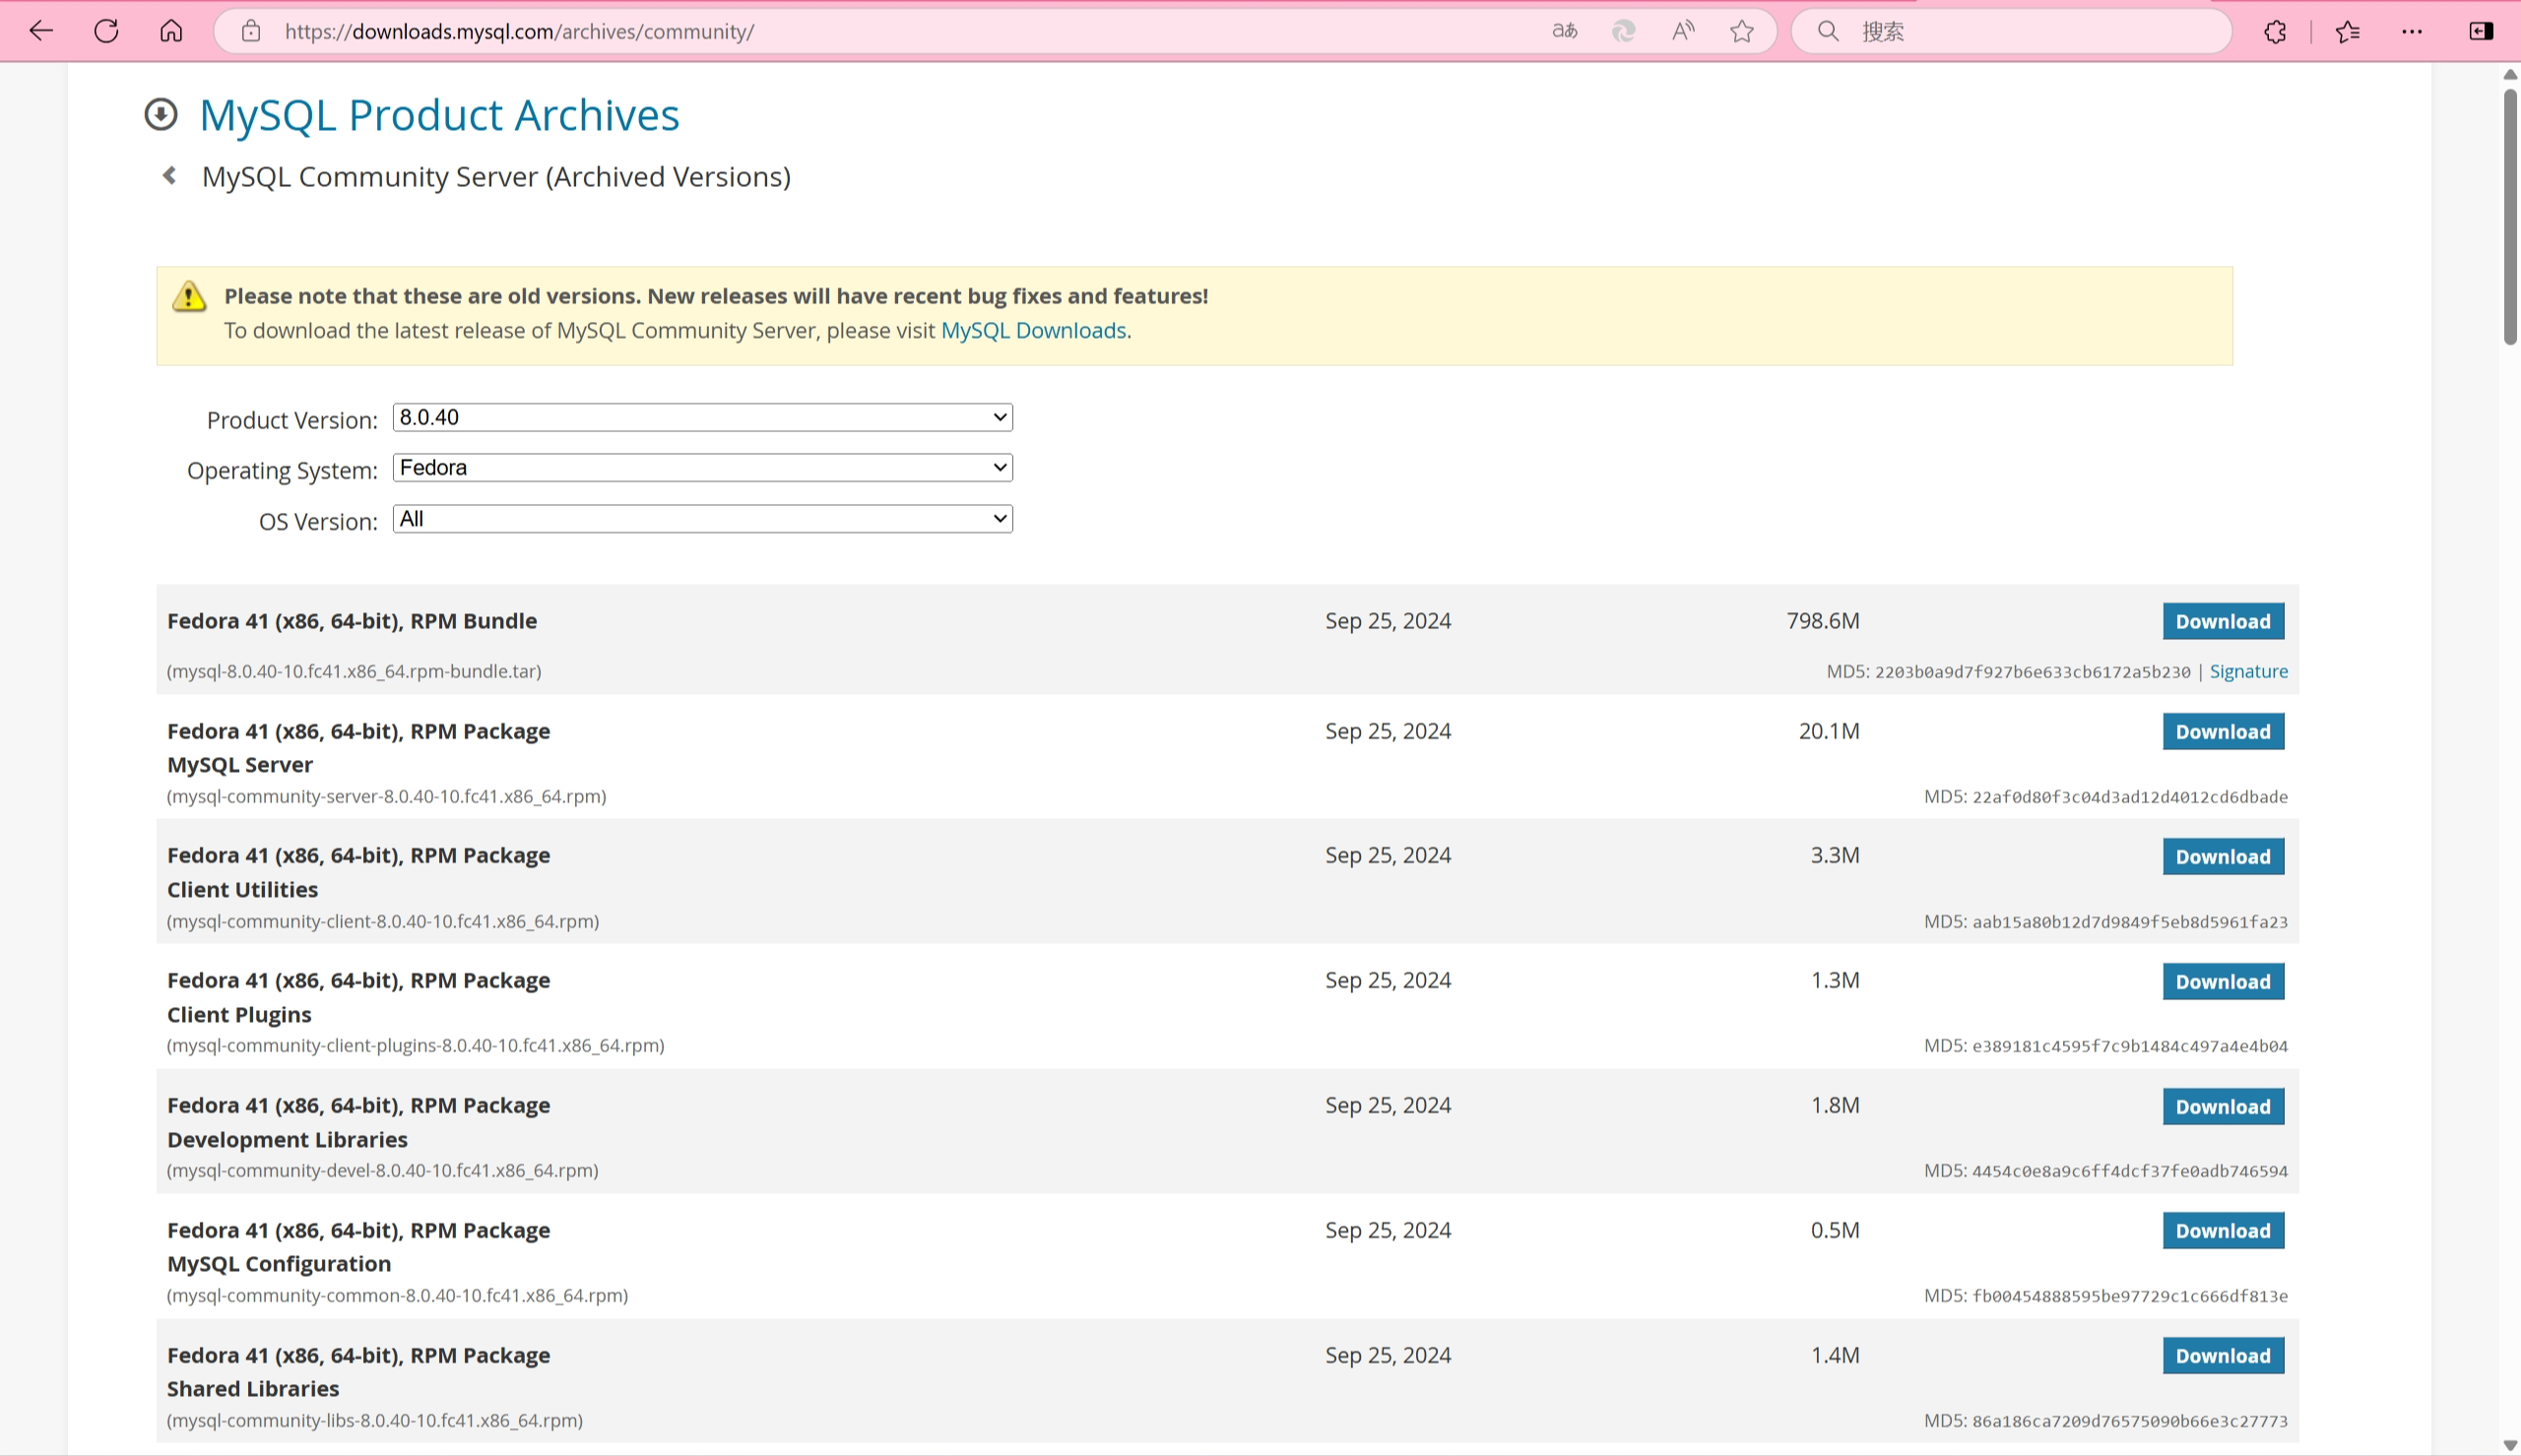Click the page refresh icon
The image size is (2521, 1456).
click(106, 31)
